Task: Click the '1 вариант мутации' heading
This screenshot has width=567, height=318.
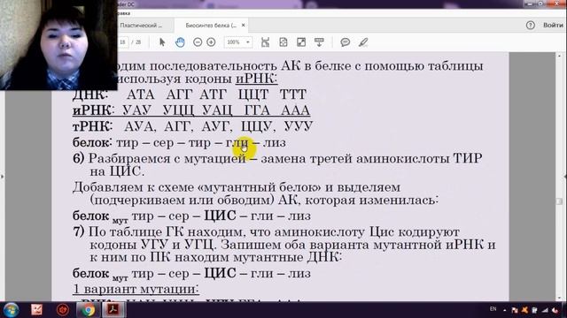Action: [136, 289]
